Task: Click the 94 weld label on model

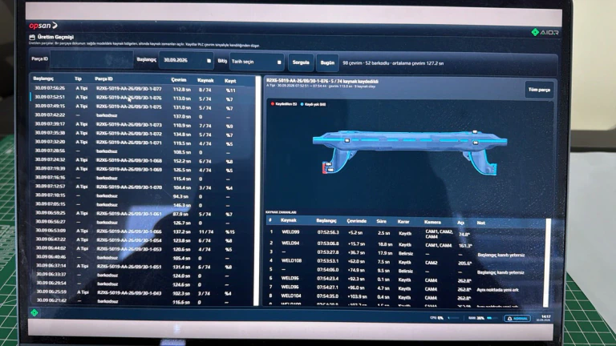Action: coord(476,143)
